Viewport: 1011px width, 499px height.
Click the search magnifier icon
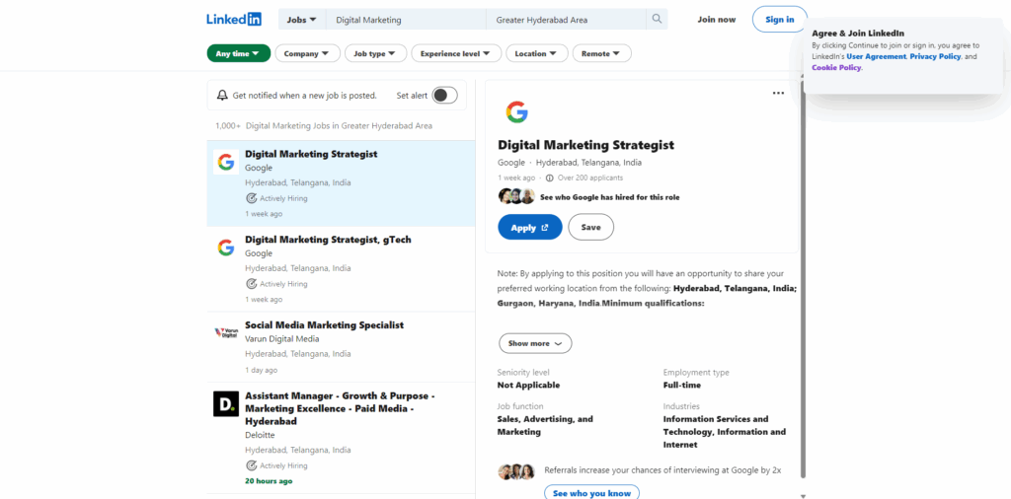(x=657, y=20)
